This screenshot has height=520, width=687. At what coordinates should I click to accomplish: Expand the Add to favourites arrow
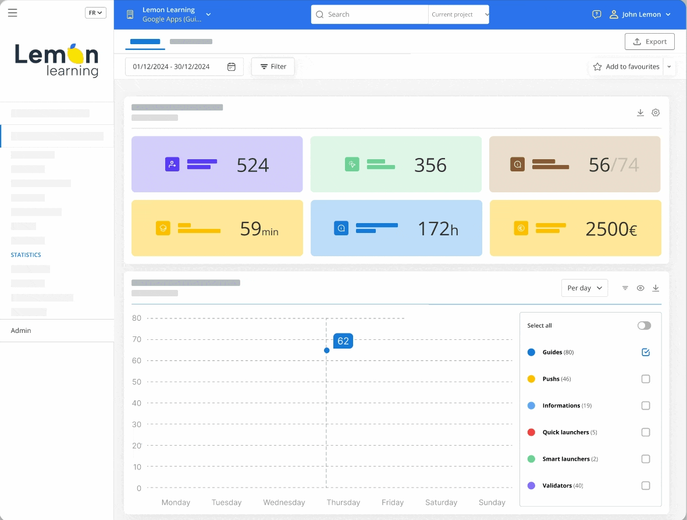pyautogui.click(x=669, y=67)
